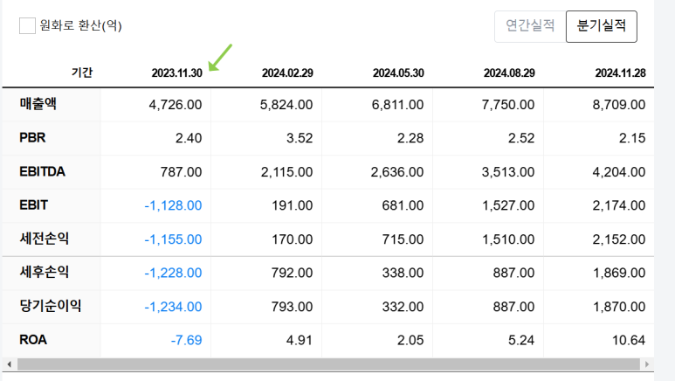Click the EBITDA value 4,204.00
675x381 pixels.
tap(618, 172)
